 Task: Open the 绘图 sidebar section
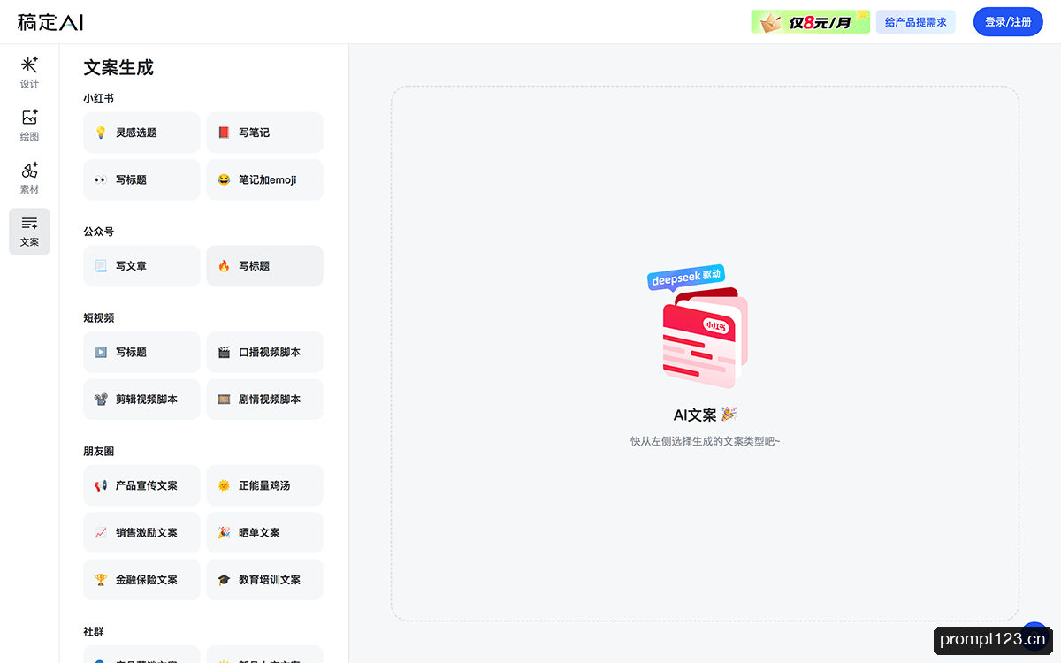[x=29, y=126]
